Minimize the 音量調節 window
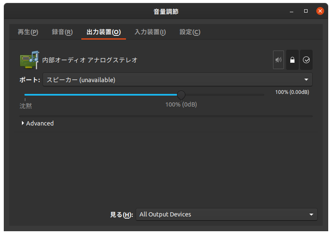 [x=292, y=11]
